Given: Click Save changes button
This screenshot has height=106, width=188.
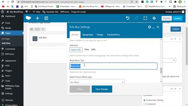Looking at the screenshot, I should [x=102, y=89].
